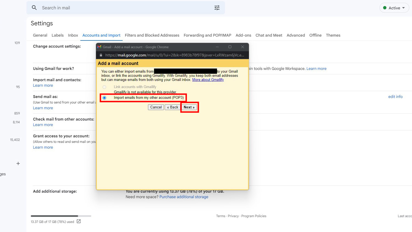Screen dimensions: 412x232
Task: Go back using the Back button
Action: 172,107
